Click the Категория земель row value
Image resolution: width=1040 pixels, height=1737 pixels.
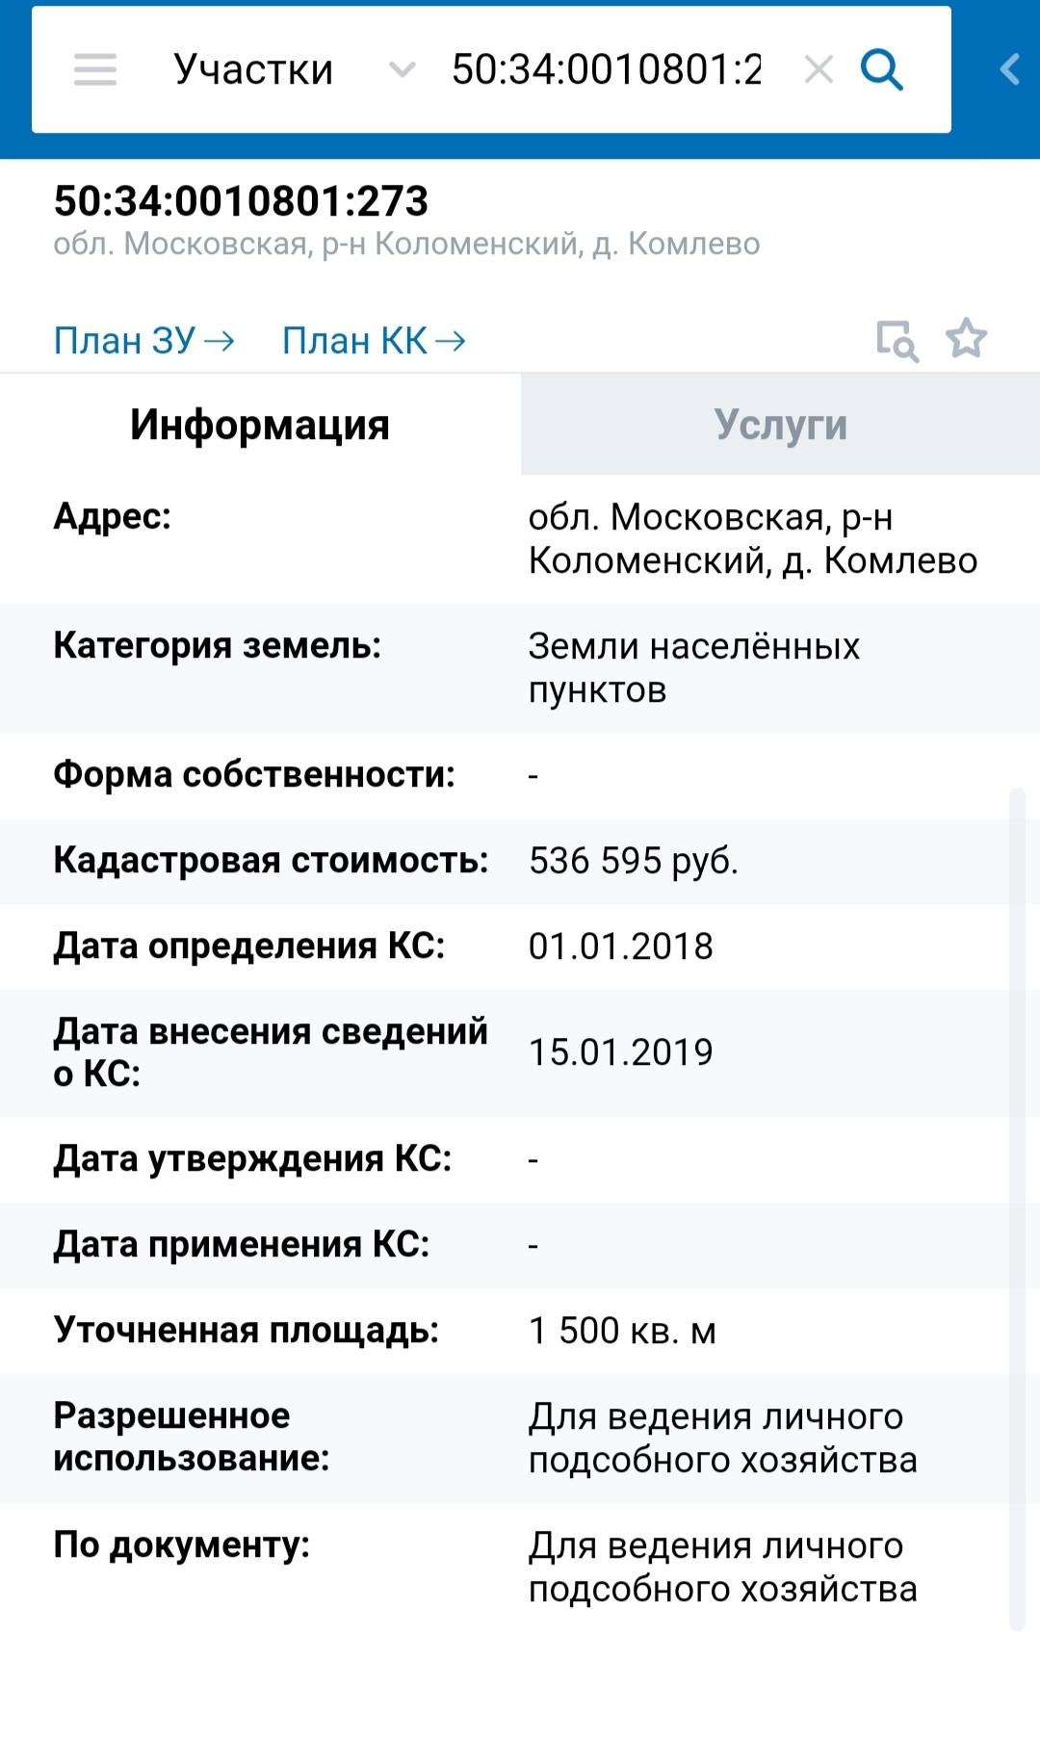[x=693, y=667]
